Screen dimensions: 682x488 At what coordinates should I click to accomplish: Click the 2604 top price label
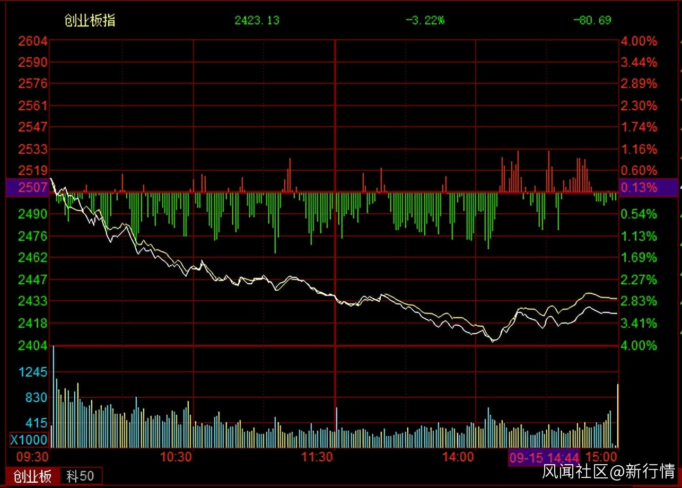(33, 41)
